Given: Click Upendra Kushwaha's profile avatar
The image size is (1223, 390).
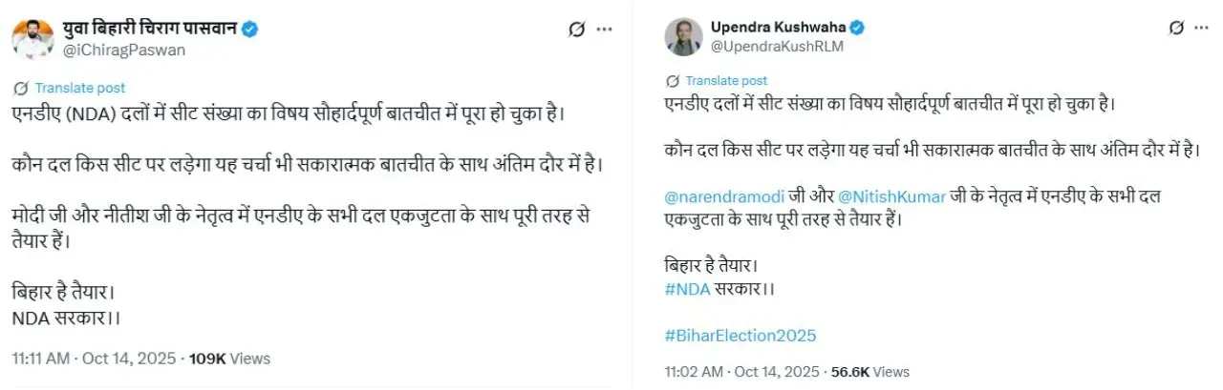Looking at the screenshot, I should (682, 34).
